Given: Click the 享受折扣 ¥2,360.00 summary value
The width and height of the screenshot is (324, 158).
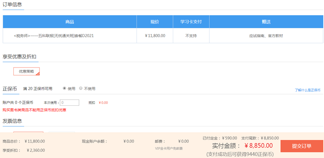Looking at the screenshot, I should point(36,151).
